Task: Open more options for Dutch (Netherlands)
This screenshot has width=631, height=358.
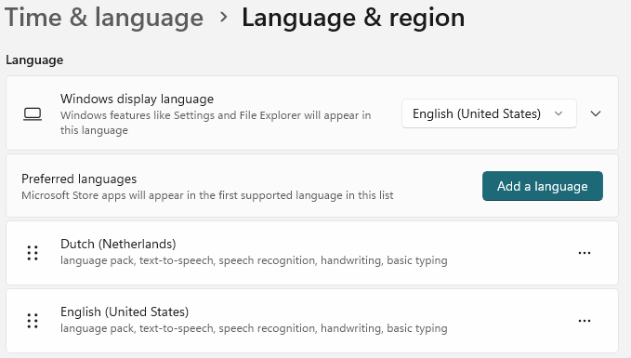Action: [584, 253]
